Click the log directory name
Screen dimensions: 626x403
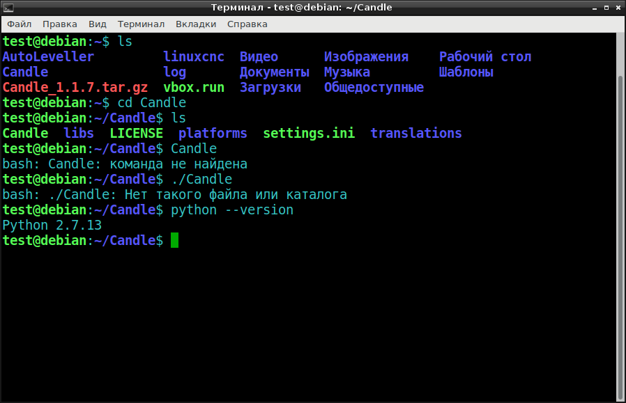pyautogui.click(x=175, y=72)
